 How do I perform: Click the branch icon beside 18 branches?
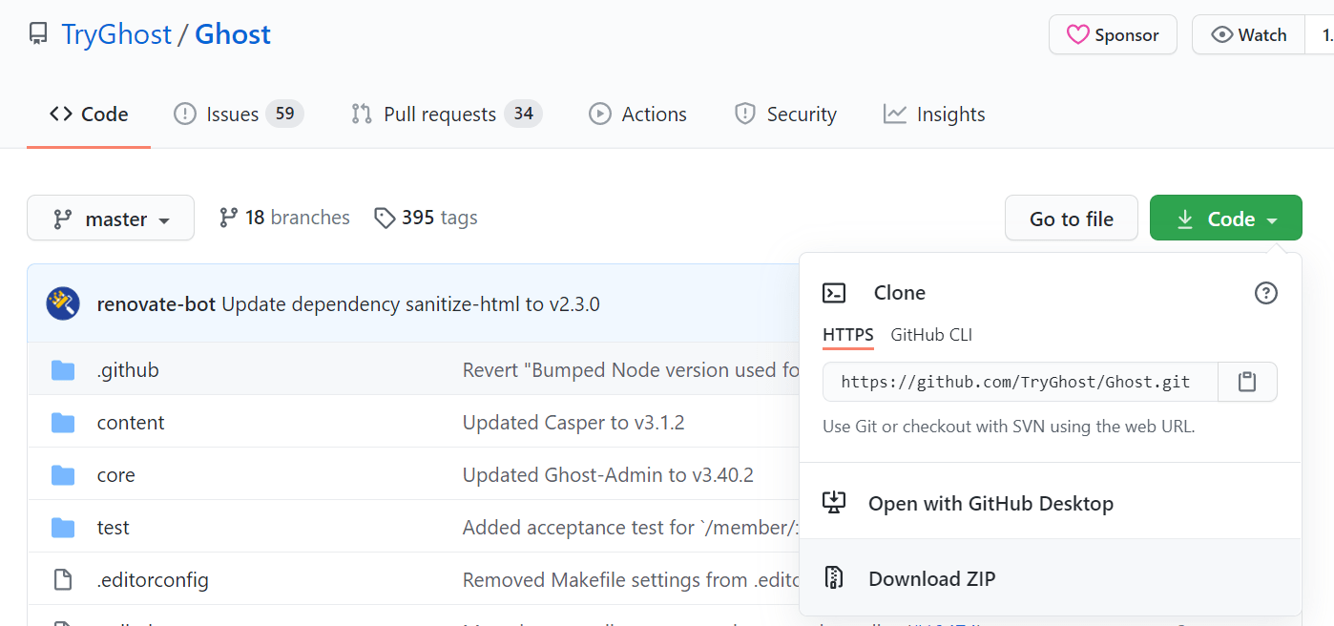pyautogui.click(x=228, y=217)
